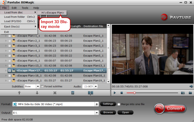This screenshot has width=194, height=122.
Task: Click the title list scroll-down arrow
Action: click(108, 82)
